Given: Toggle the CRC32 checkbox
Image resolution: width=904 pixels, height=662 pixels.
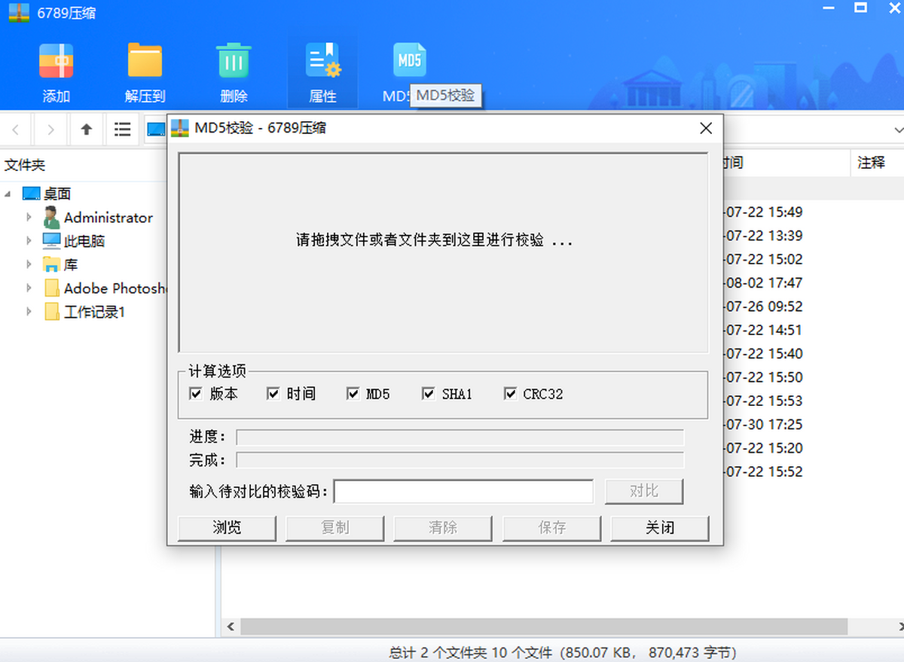Looking at the screenshot, I should pos(510,394).
